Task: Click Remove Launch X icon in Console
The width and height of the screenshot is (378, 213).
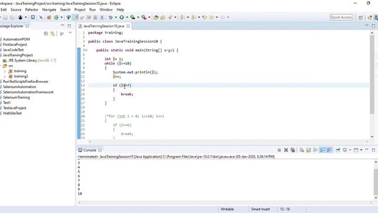Action: (286, 150)
